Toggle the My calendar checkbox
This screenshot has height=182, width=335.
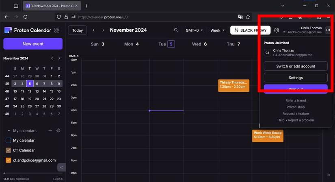(9, 141)
